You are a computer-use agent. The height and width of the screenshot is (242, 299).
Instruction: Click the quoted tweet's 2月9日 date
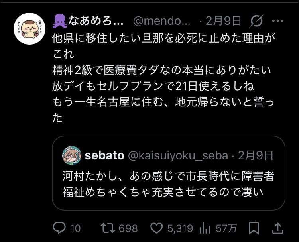tap(256, 155)
